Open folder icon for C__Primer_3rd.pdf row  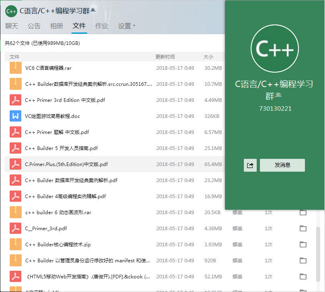coord(303,228)
